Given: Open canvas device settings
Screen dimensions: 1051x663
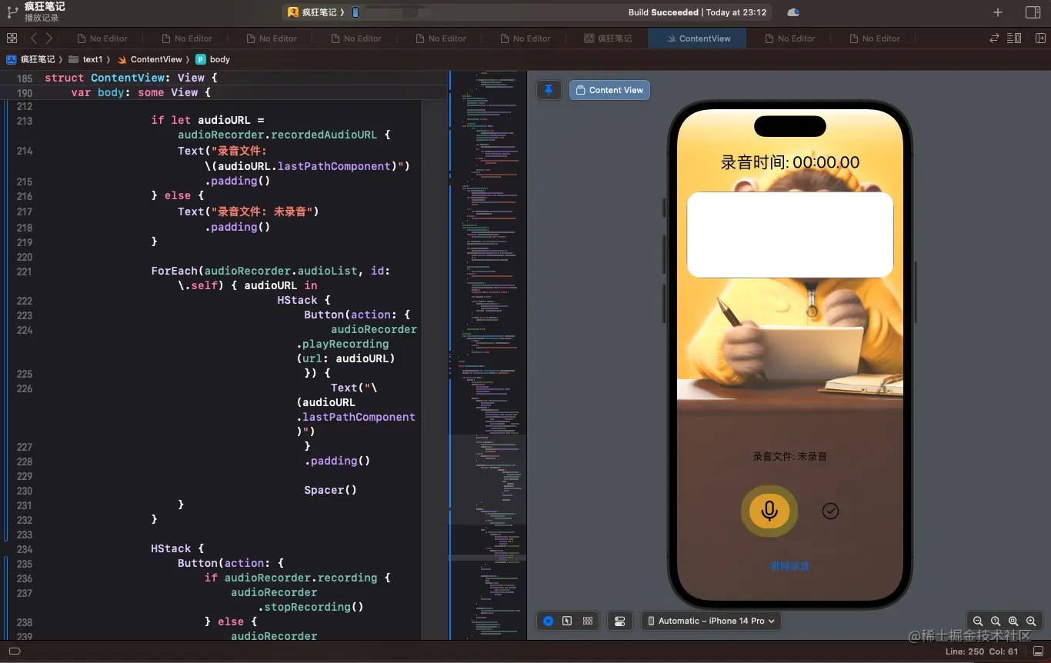Looking at the screenshot, I should 620,621.
